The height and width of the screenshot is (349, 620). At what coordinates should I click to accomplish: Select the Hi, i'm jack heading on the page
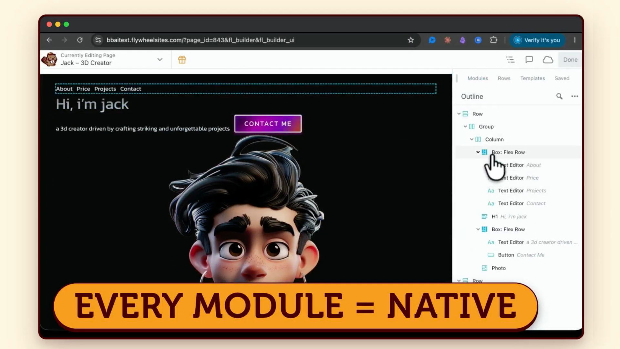pyautogui.click(x=92, y=104)
